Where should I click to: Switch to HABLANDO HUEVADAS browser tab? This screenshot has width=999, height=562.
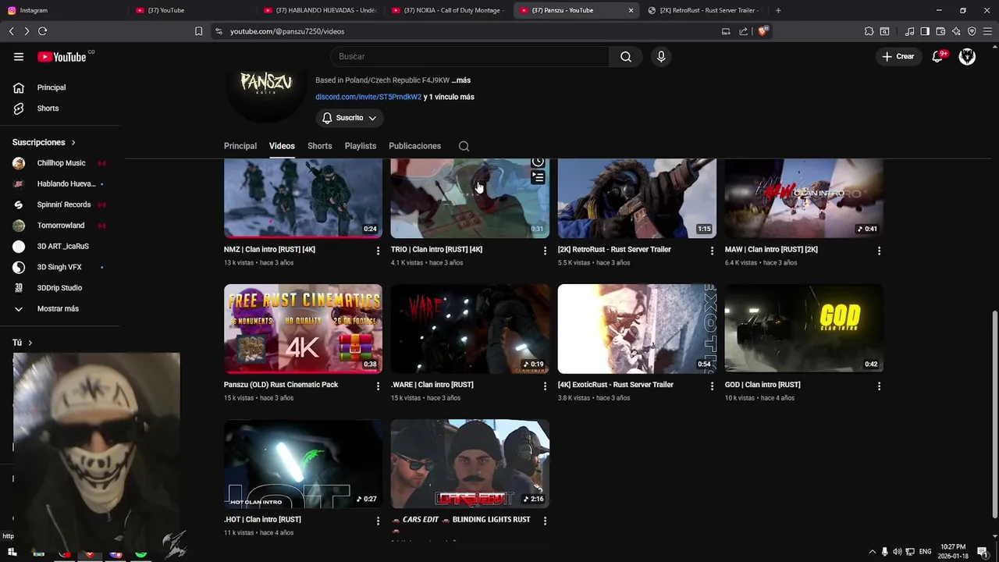[x=320, y=10]
